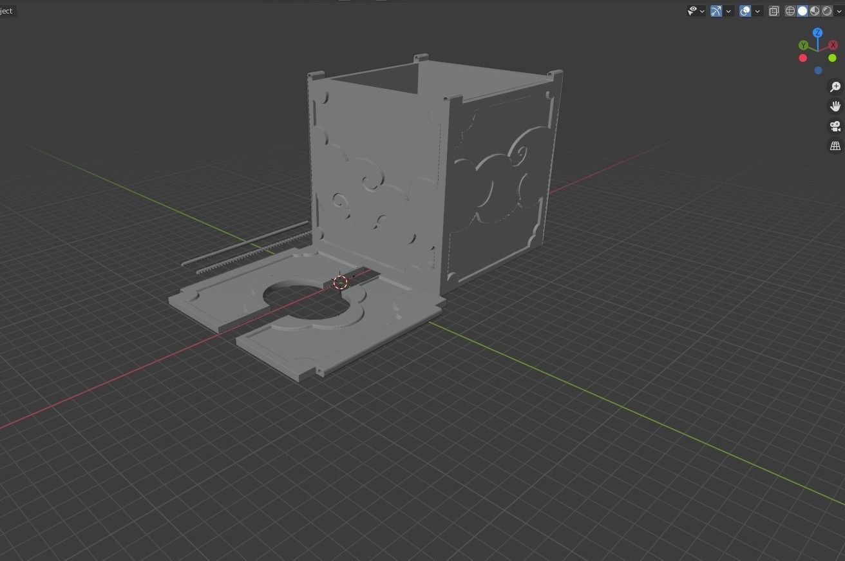Click the red X axis label on the gizmo

tap(833, 45)
